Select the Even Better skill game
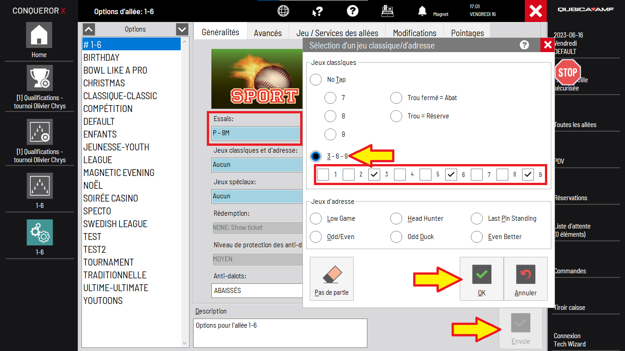The width and height of the screenshot is (625, 351). pyautogui.click(x=477, y=237)
